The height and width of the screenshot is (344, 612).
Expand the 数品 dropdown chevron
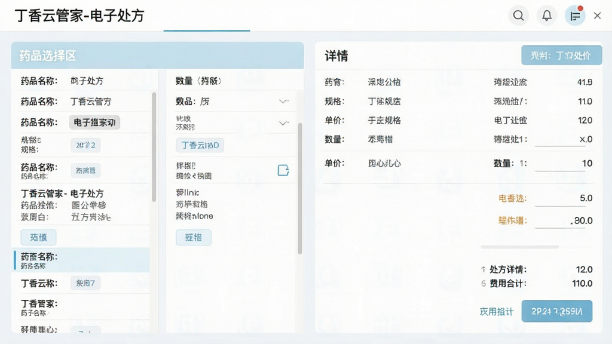[x=284, y=102]
